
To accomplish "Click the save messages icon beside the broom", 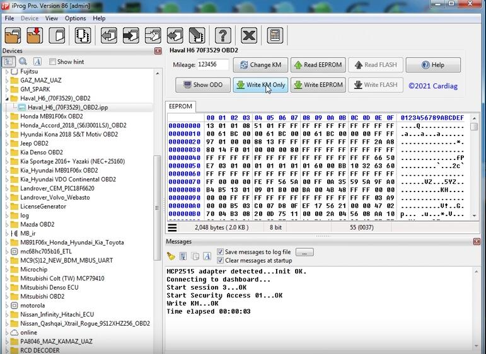I will [183, 256].
